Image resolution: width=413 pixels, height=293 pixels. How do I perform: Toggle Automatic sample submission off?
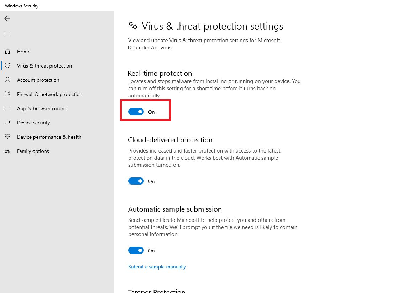136,250
